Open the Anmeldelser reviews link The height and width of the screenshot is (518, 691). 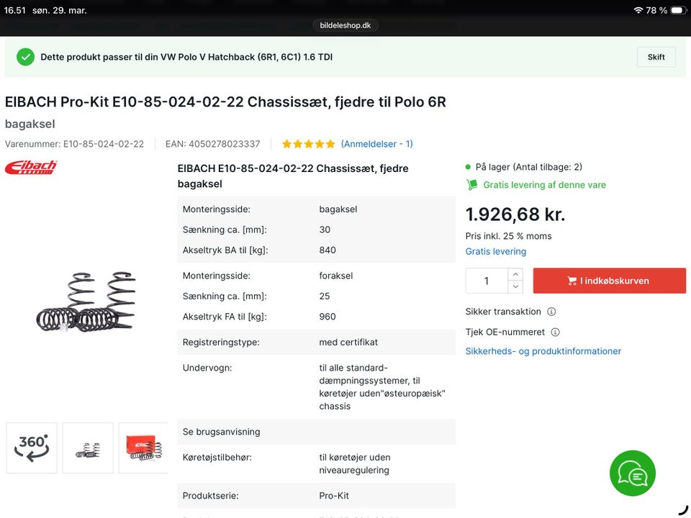[x=376, y=144]
